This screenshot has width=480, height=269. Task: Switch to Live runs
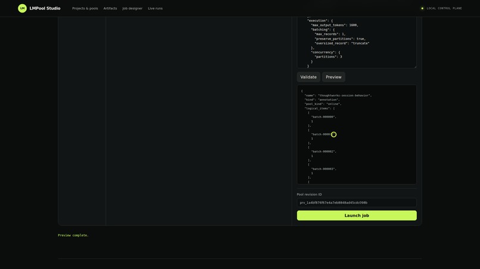pos(155,8)
